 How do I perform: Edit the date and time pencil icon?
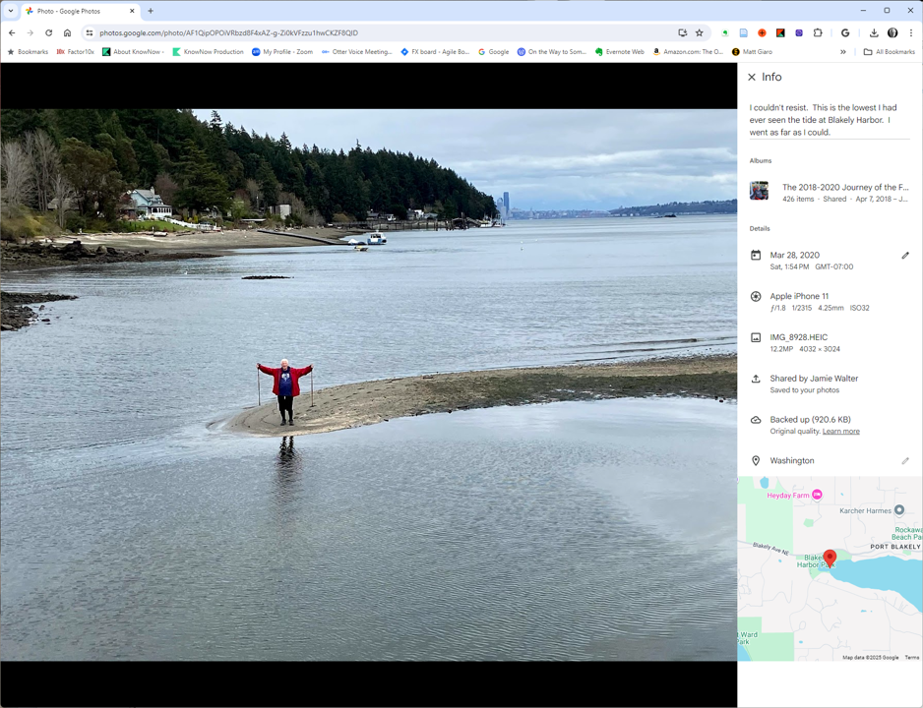905,256
